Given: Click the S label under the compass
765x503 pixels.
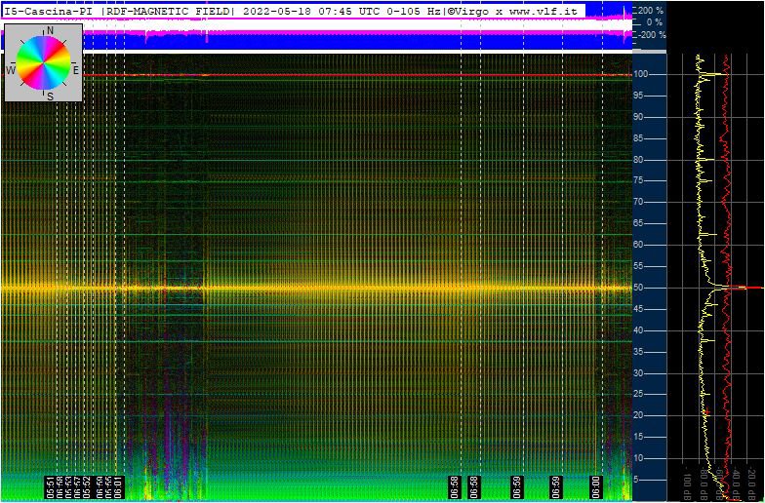Looking at the screenshot, I should (x=50, y=96).
